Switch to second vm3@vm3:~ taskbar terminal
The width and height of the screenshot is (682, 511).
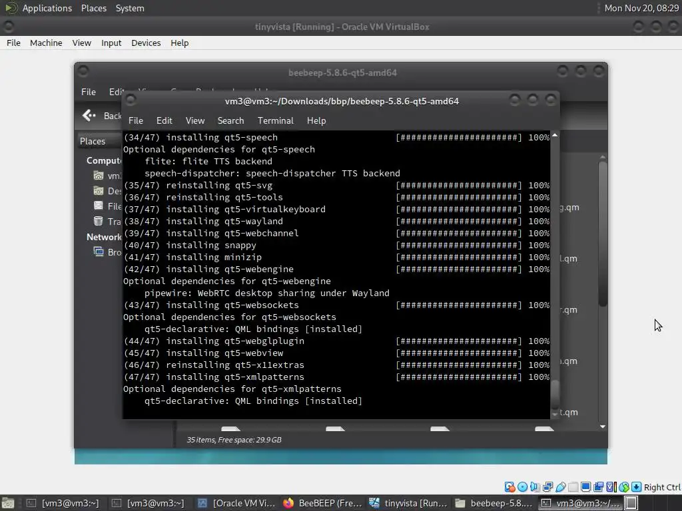(x=149, y=503)
